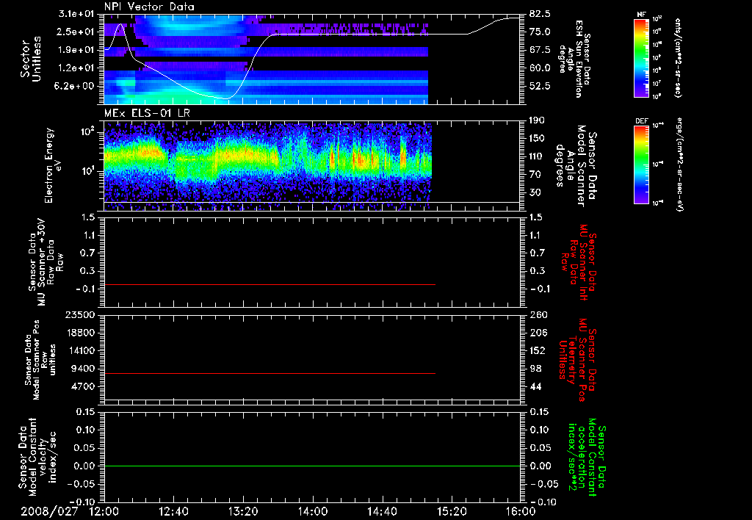Click the "1.9e+01" sector tick value
Screen dimensions: 752x520
[x=76, y=50]
